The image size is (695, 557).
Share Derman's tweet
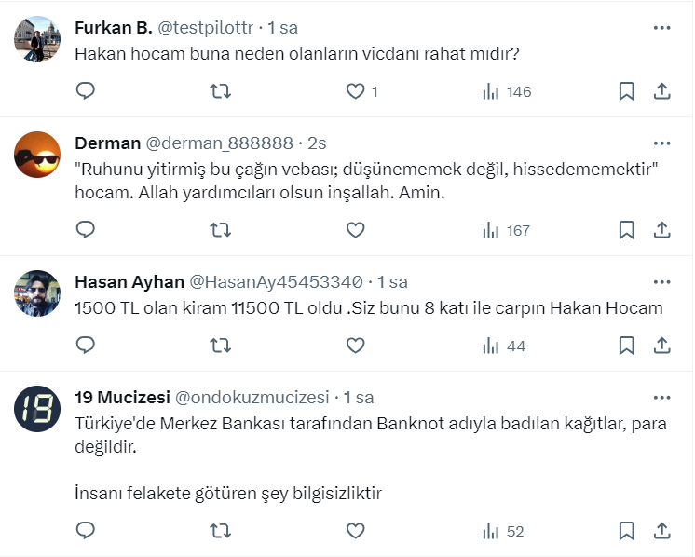[x=661, y=230]
